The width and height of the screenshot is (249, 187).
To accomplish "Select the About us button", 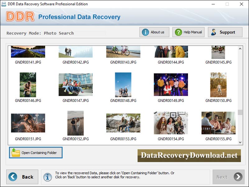I will 154,32.
